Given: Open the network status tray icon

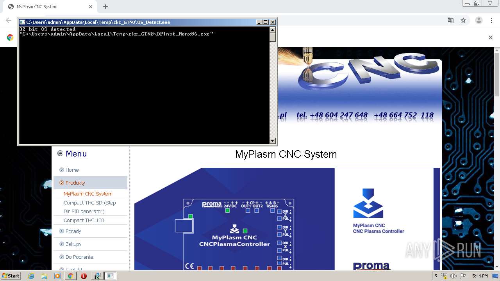Looking at the screenshot, I should pos(444,276).
